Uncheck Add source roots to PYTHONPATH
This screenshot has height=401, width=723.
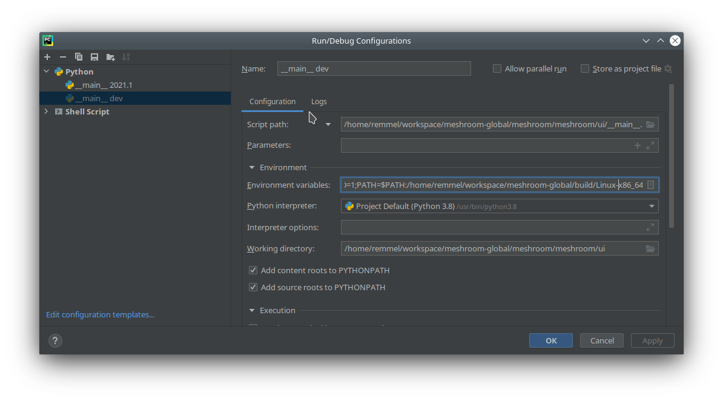(x=253, y=288)
